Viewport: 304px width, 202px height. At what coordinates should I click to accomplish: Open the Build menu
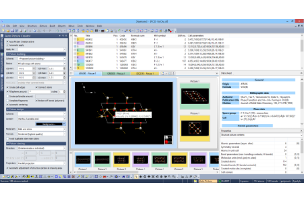coord(52,26)
